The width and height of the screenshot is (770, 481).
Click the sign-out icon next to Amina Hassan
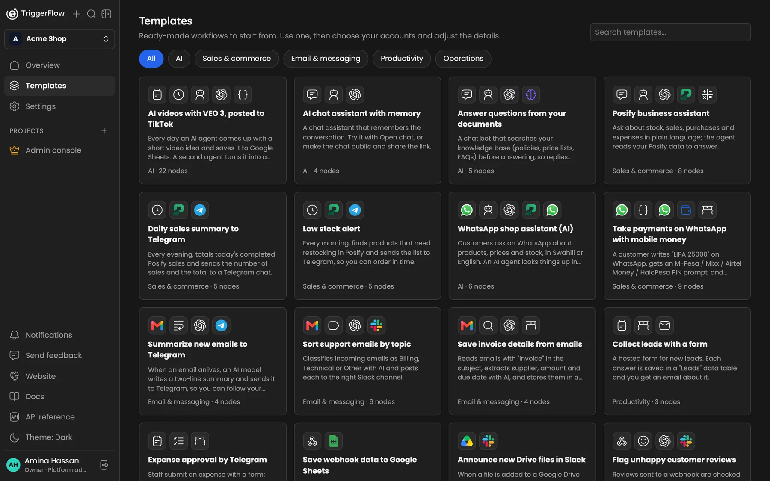[104, 465]
